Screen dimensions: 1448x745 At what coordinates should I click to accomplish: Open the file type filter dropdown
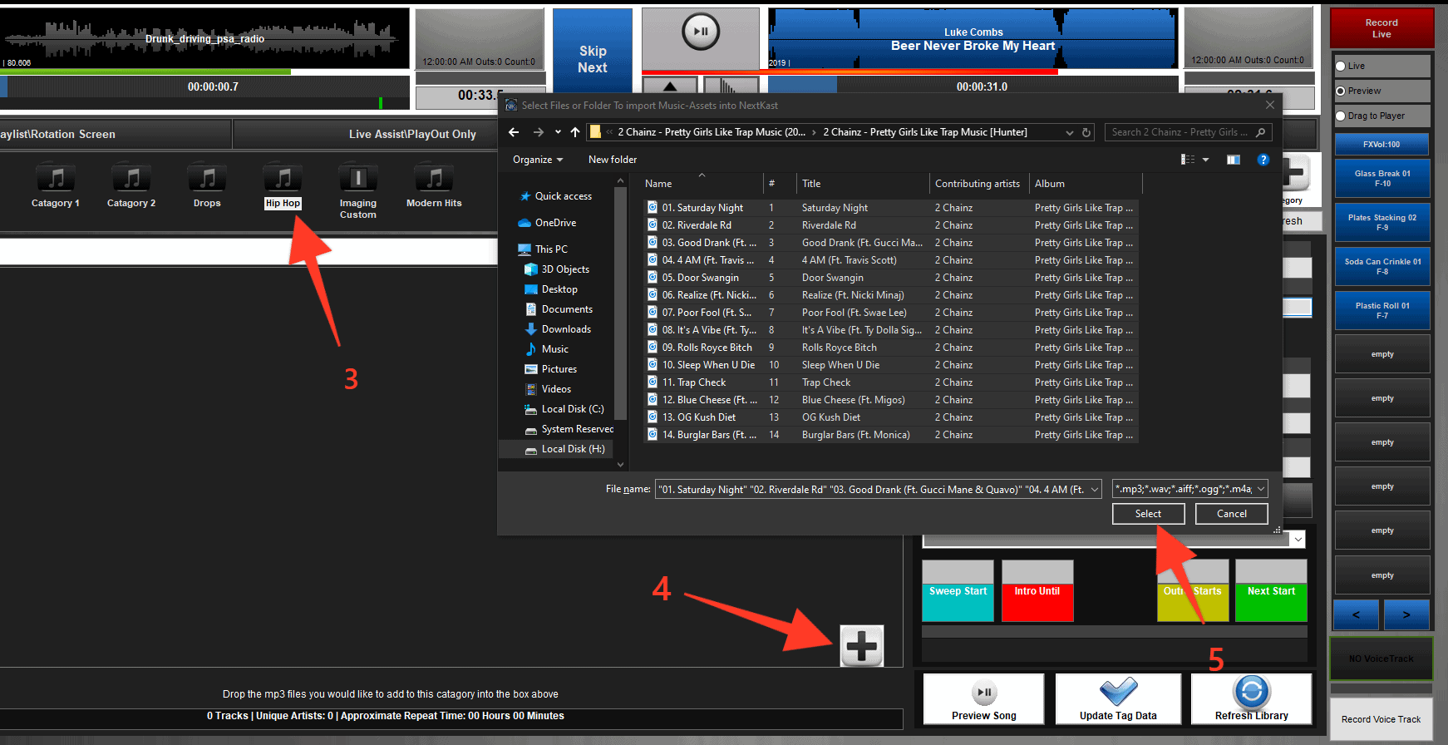[x=1261, y=490]
